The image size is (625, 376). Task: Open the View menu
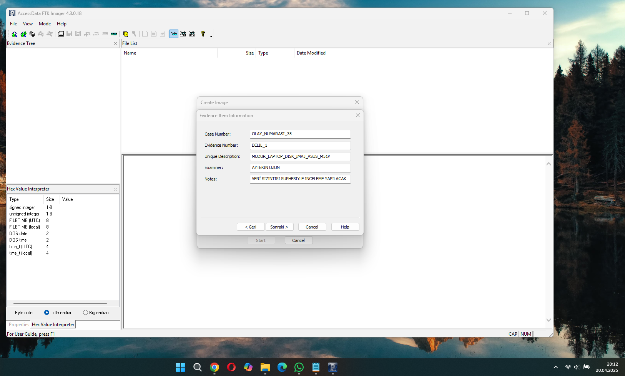(28, 24)
